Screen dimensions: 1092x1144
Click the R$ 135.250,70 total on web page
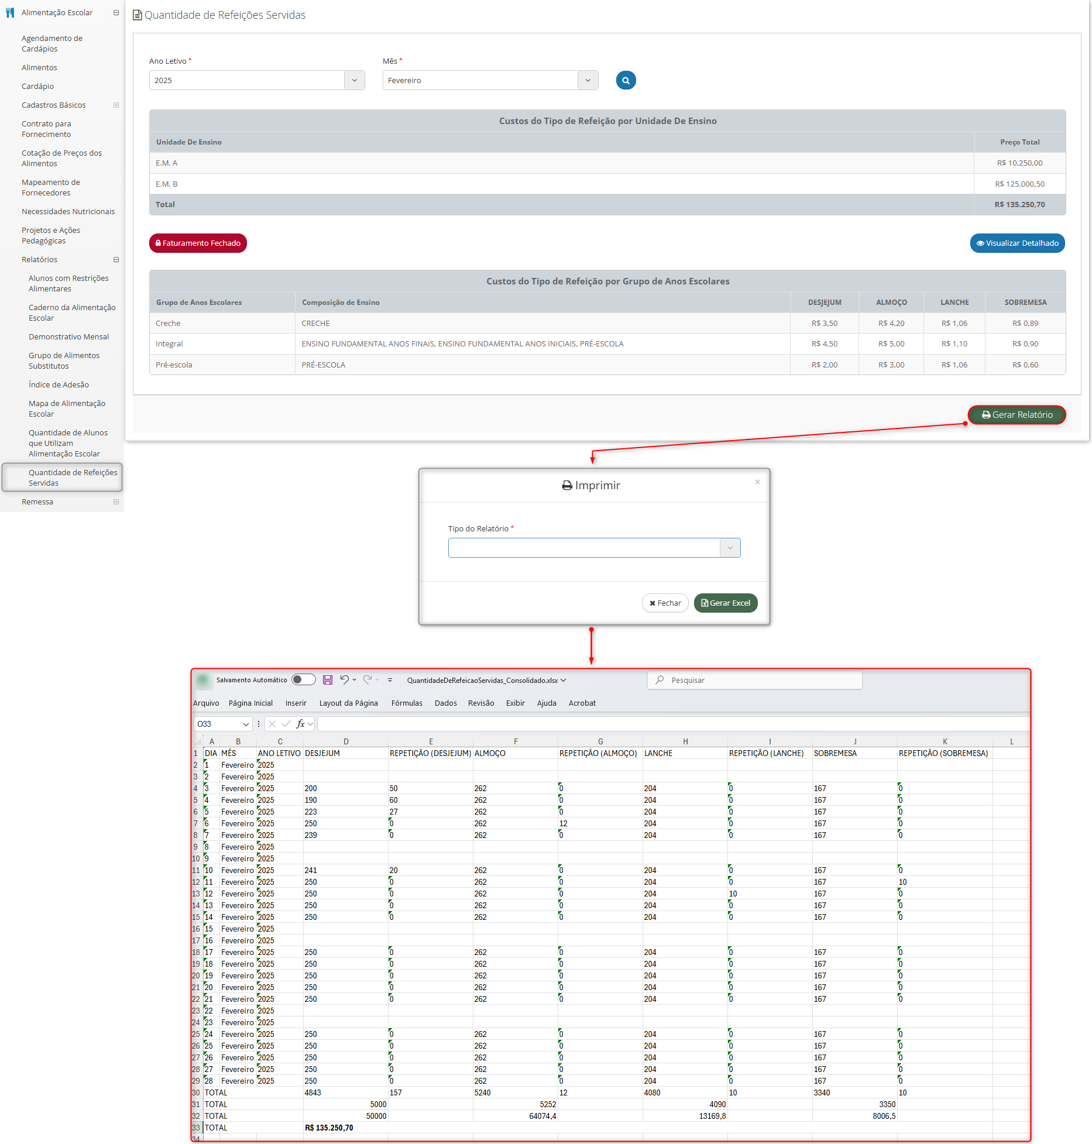pos(1019,204)
